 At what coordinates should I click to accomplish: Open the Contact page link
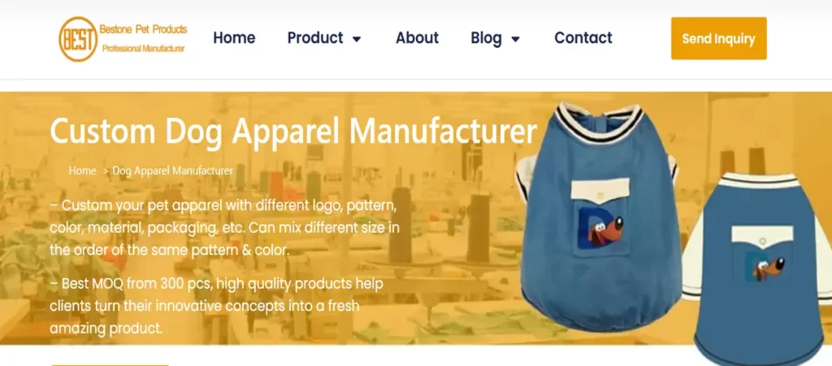[x=583, y=38]
